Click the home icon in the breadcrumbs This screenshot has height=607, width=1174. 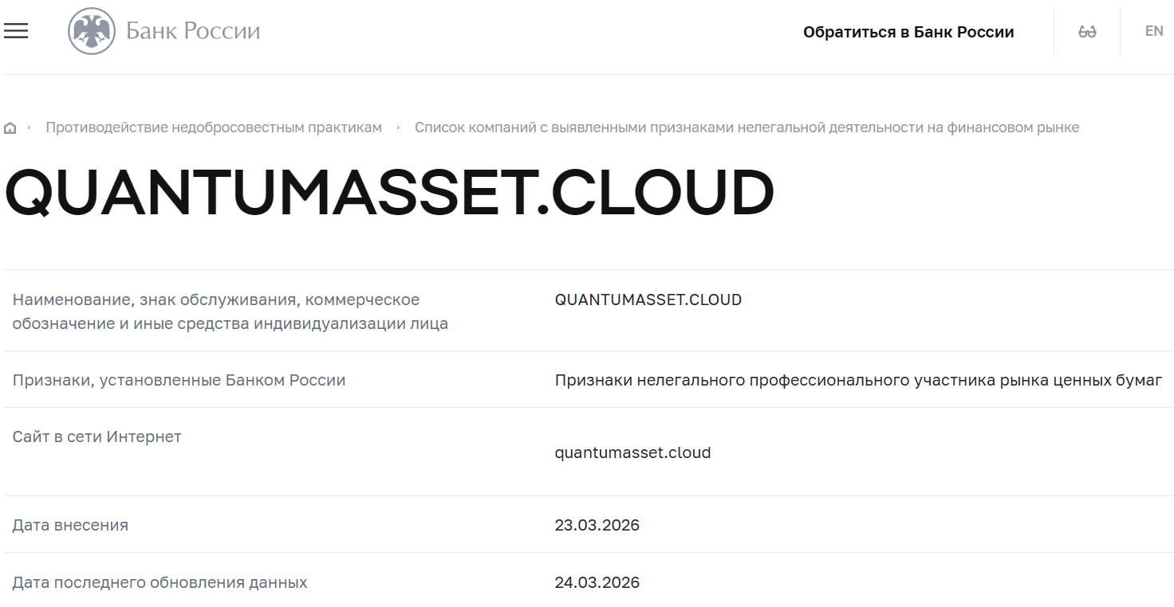(x=10, y=127)
